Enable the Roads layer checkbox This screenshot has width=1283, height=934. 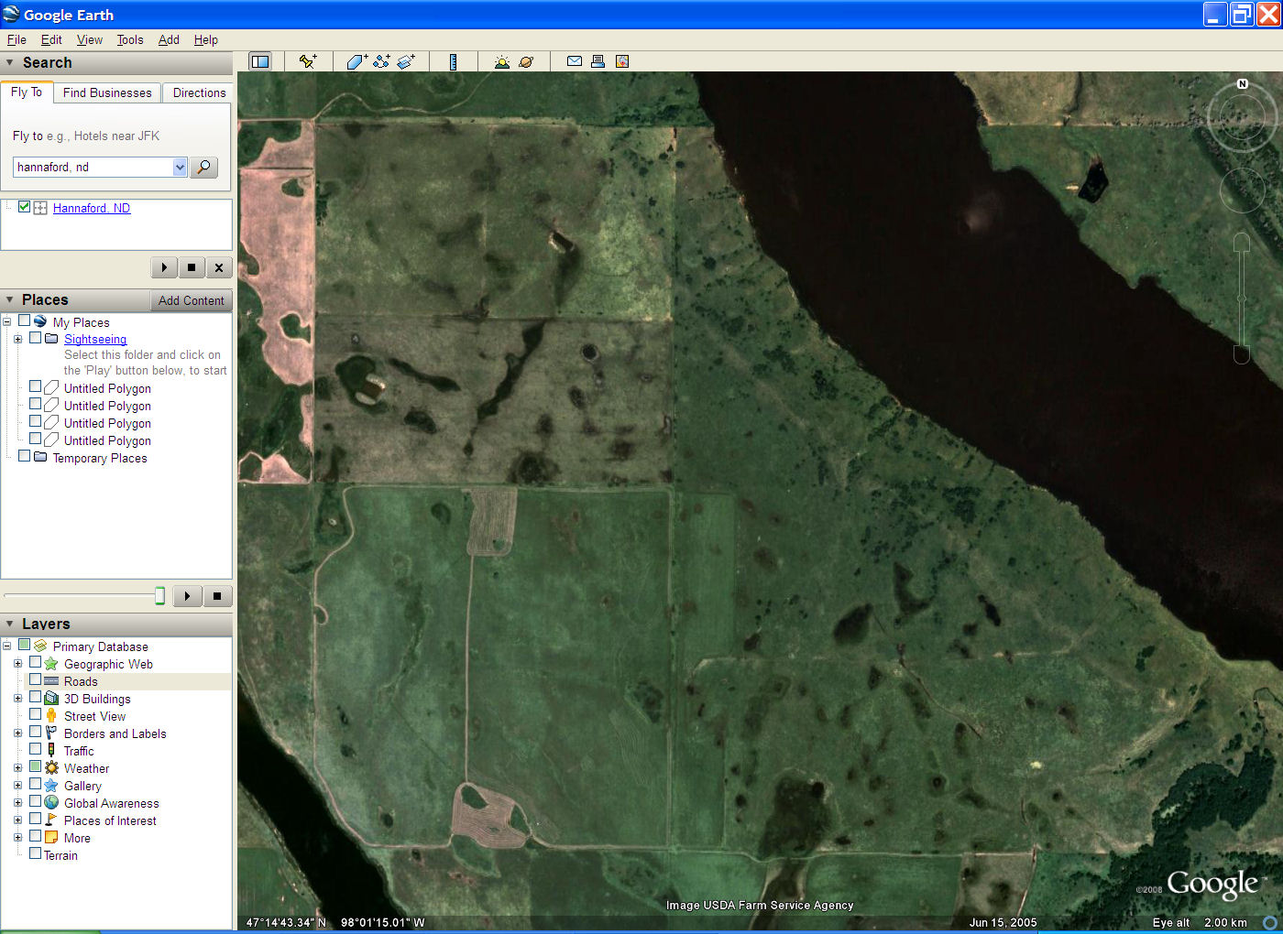[x=35, y=679]
